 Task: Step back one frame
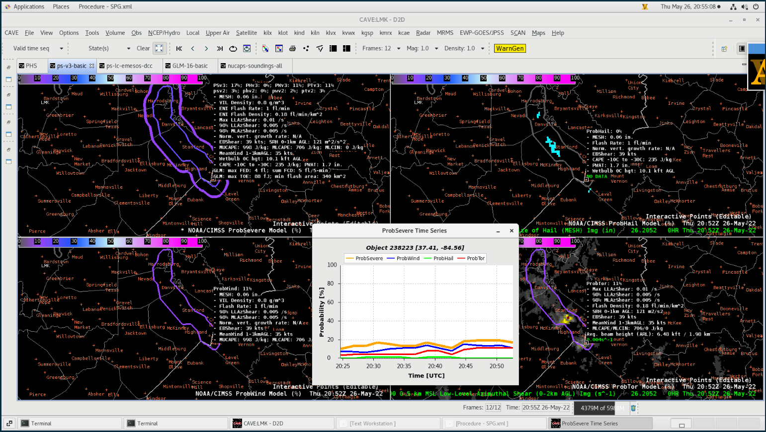click(x=193, y=49)
